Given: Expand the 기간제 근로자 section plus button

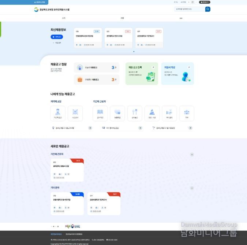Looking at the screenshot, I should pyautogui.click(x=192, y=155).
